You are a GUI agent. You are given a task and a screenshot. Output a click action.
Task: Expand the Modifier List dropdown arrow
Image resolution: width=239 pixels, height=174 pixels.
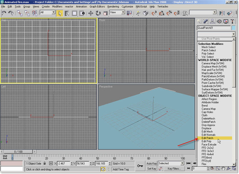[233, 34]
